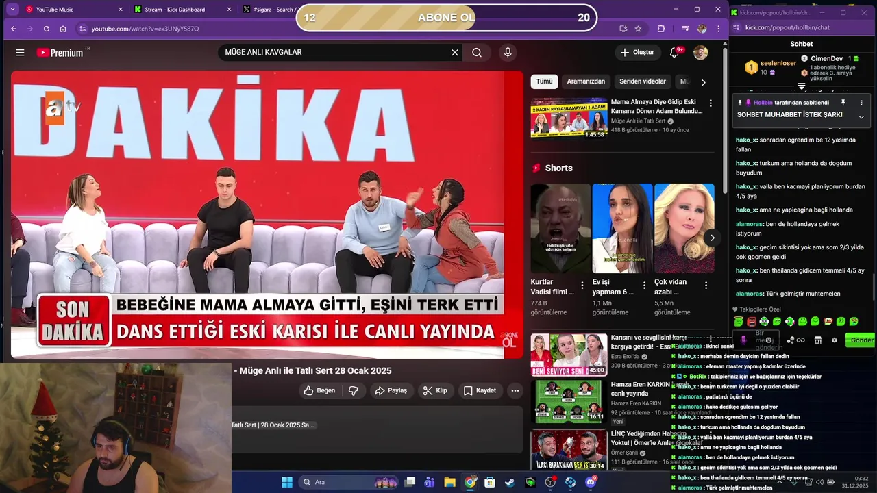Image resolution: width=877 pixels, height=493 pixels.
Task: Send chat message with Gönder button
Action: (861, 340)
